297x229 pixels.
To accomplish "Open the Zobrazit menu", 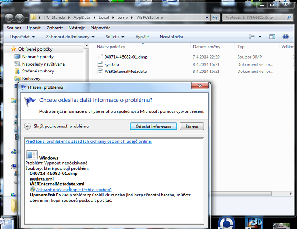I will 55,28.
